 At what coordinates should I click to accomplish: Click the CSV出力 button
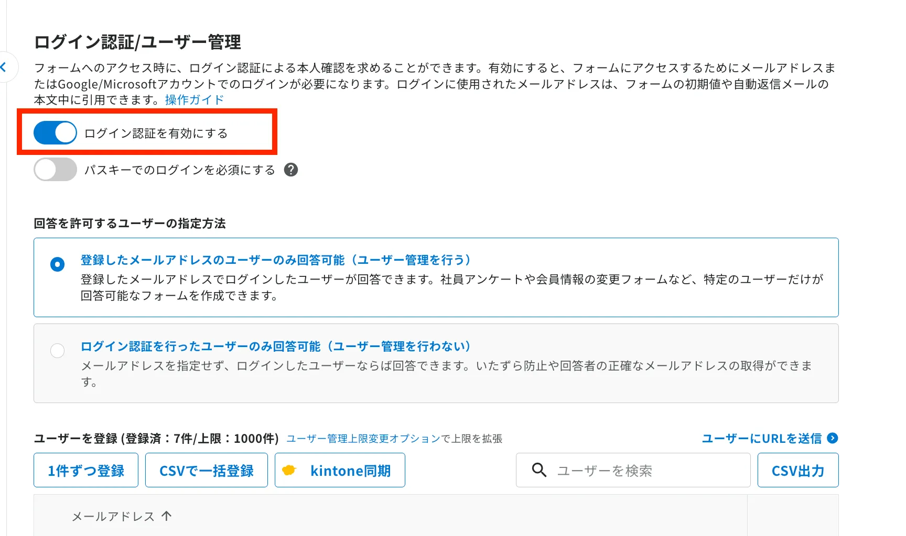[x=798, y=470]
